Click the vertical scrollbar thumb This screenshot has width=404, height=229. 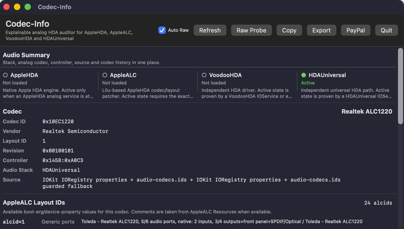click(x=400, y=86)
